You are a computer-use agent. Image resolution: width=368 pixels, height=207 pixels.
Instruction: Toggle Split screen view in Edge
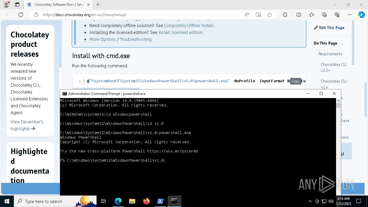299,15
